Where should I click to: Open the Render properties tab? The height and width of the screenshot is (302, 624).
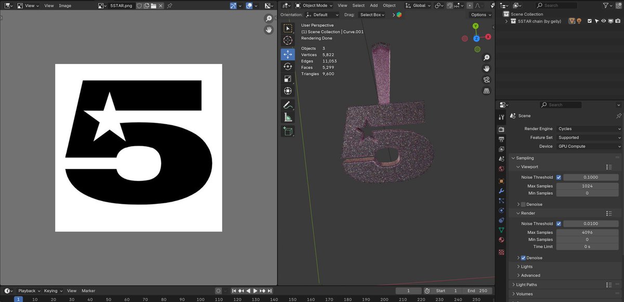[501, 129]
